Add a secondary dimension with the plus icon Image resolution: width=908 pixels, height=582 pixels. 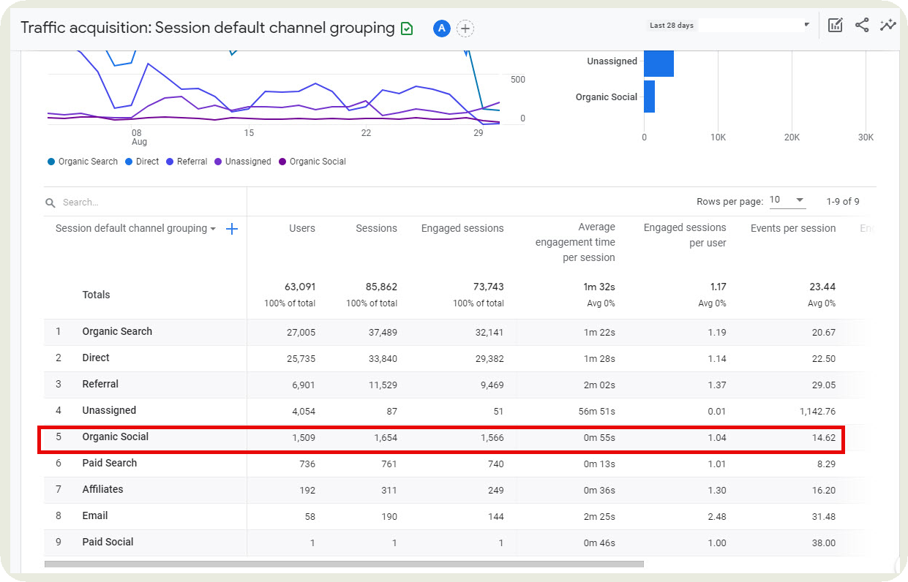tap(232, 228)
